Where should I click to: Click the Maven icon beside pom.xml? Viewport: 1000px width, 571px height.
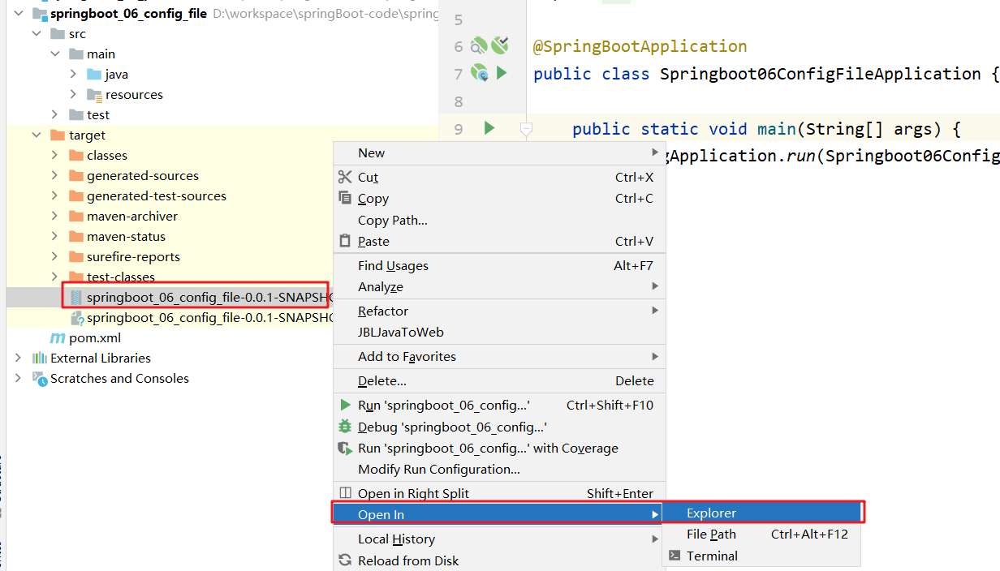click(58, 337)
